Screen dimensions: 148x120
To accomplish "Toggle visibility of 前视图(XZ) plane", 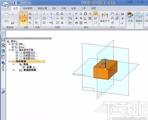I will 17,59.
